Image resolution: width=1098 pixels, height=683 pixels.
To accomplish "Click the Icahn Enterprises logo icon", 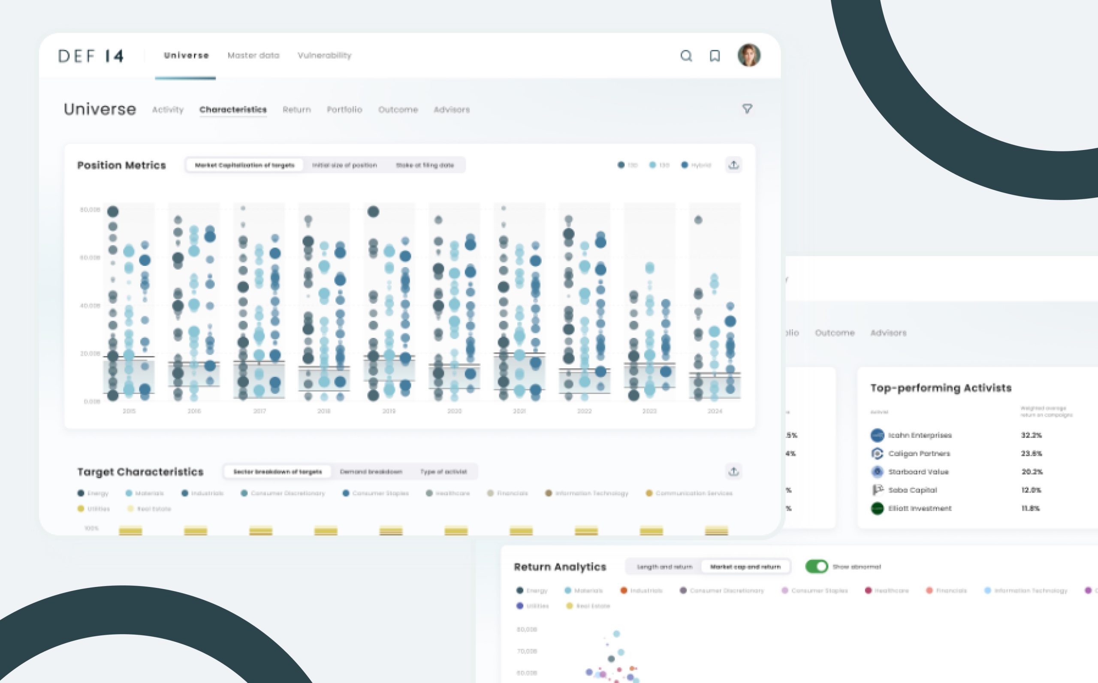I will 877,435.
